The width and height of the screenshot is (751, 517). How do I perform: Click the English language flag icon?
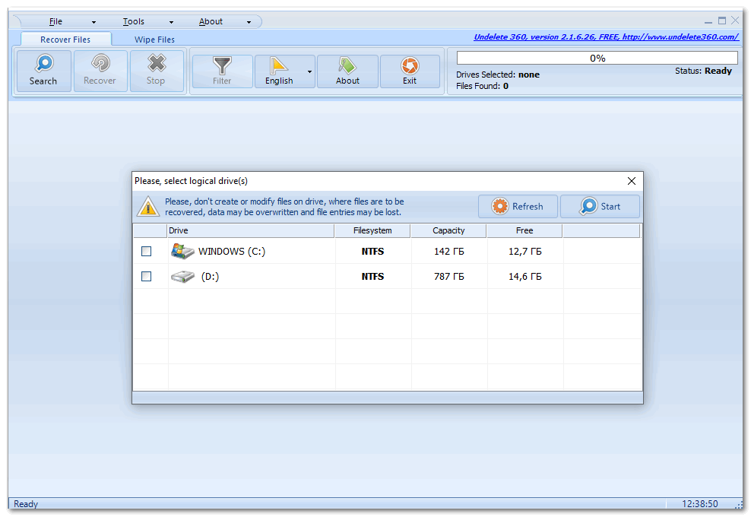[x=279, y=65]
